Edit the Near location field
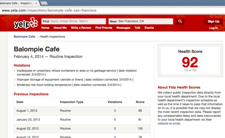 coord(141,21)
